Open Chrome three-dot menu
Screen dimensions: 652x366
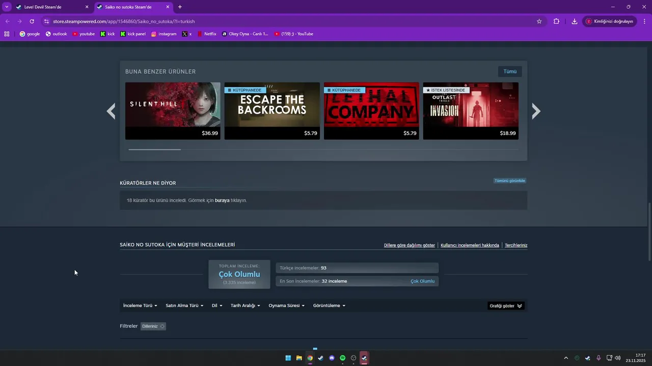pyautogui.click(x=644, y=21)
